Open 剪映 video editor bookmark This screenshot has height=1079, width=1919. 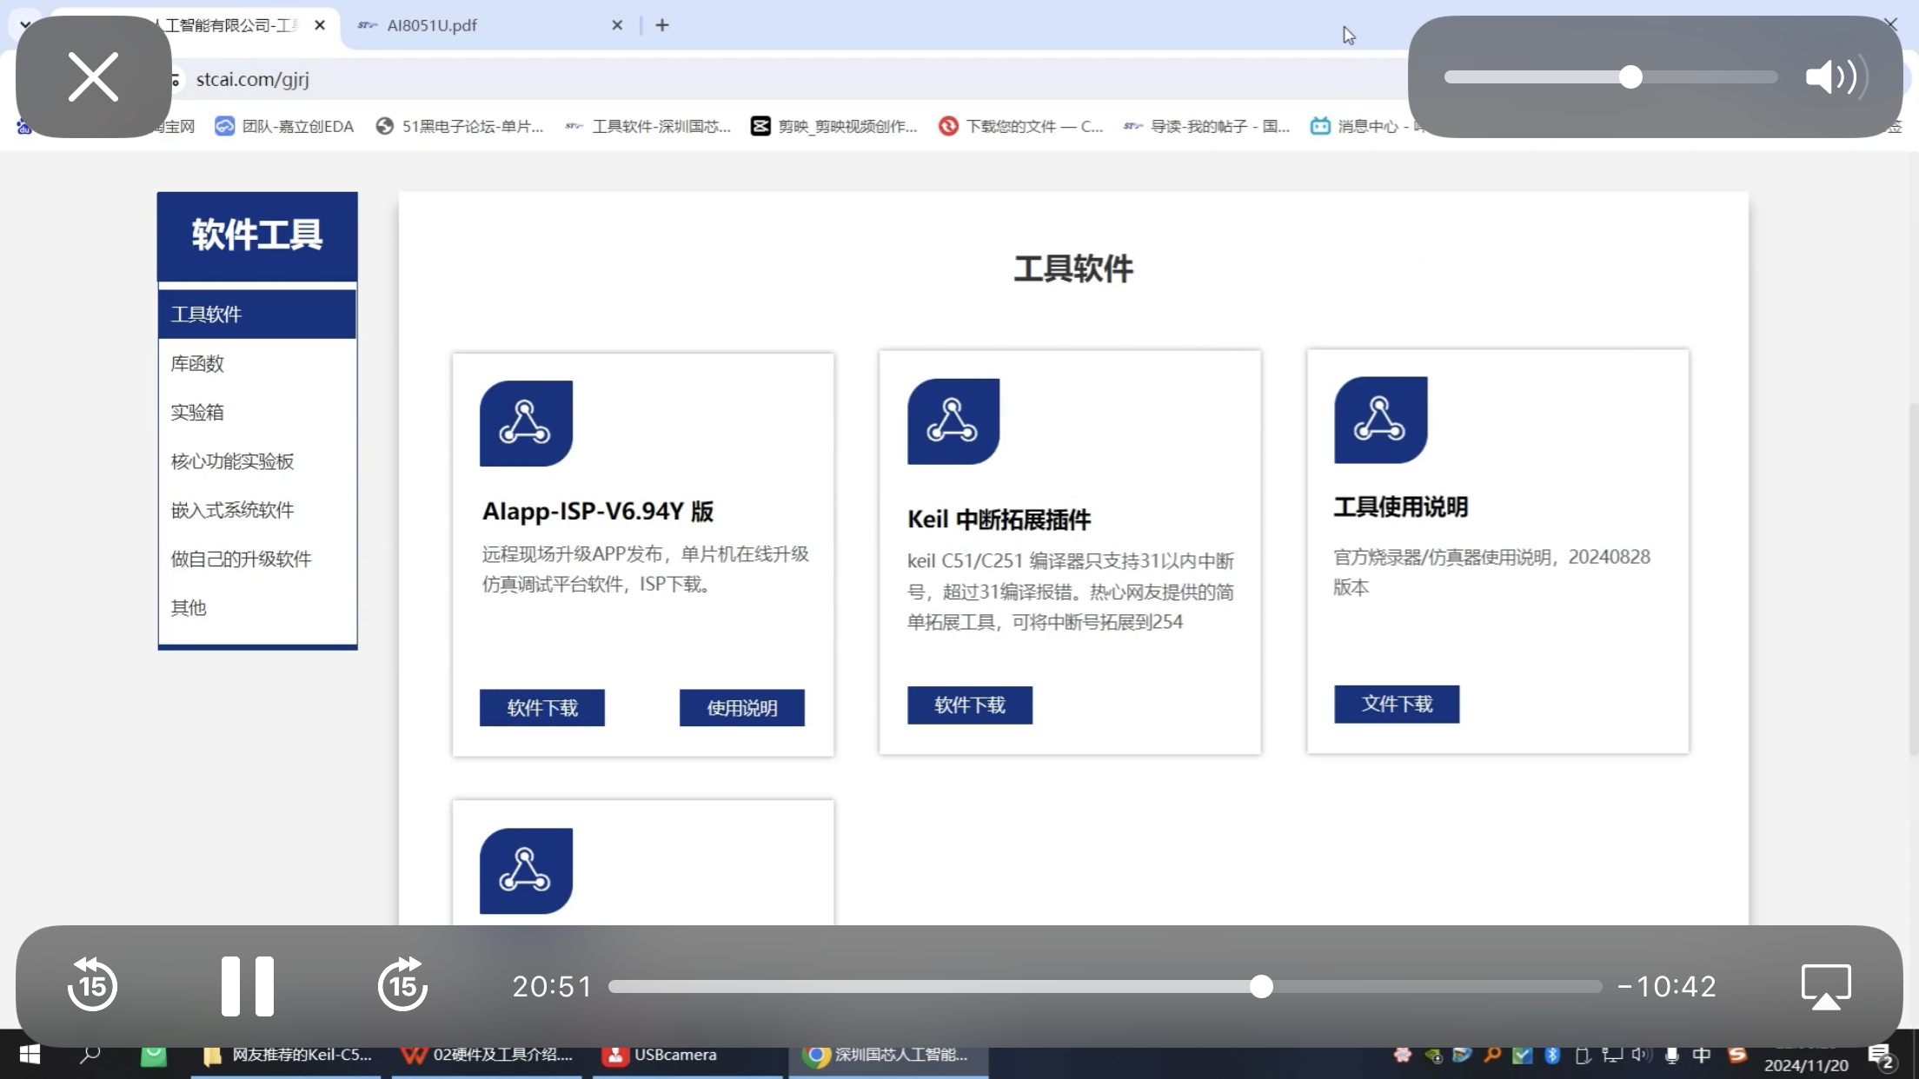pyautogui.click(x=834, y=127)
